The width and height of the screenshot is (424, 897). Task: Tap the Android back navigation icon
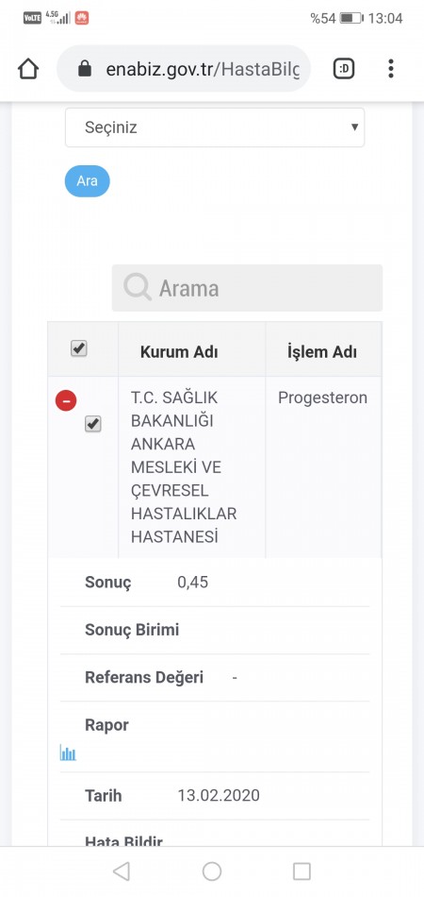click(x=122, y=872)
